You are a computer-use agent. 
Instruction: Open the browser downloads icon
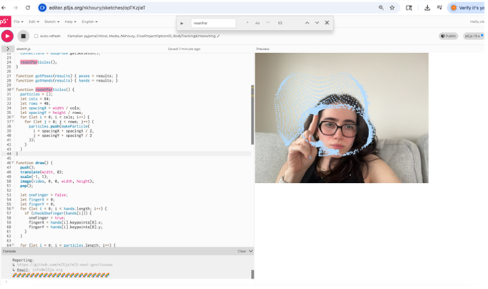tap(427, 8)
